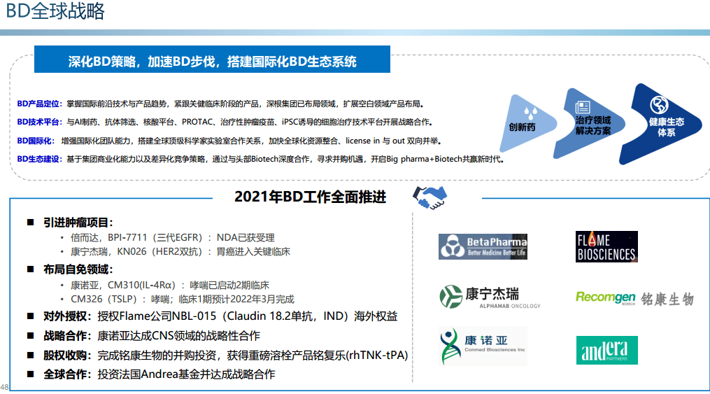Click the text Big pharma+Biotech共赢新时代
The image size is (710, 394).
click(445, 159)
